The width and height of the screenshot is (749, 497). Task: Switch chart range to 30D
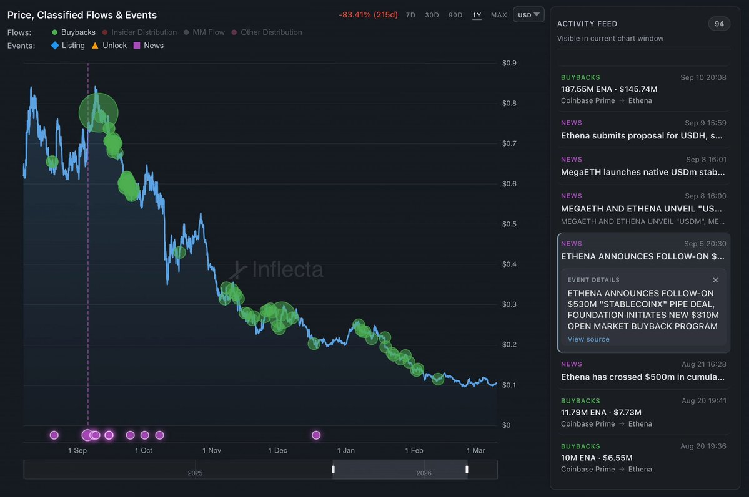432,15
